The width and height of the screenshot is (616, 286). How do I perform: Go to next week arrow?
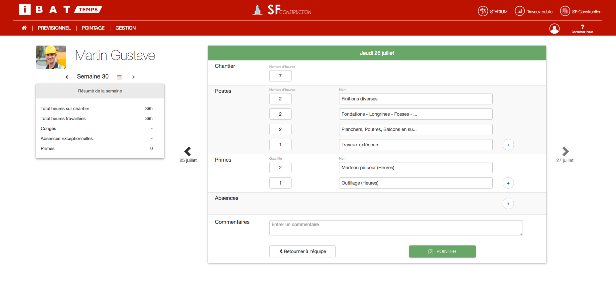tap(133, 77)
